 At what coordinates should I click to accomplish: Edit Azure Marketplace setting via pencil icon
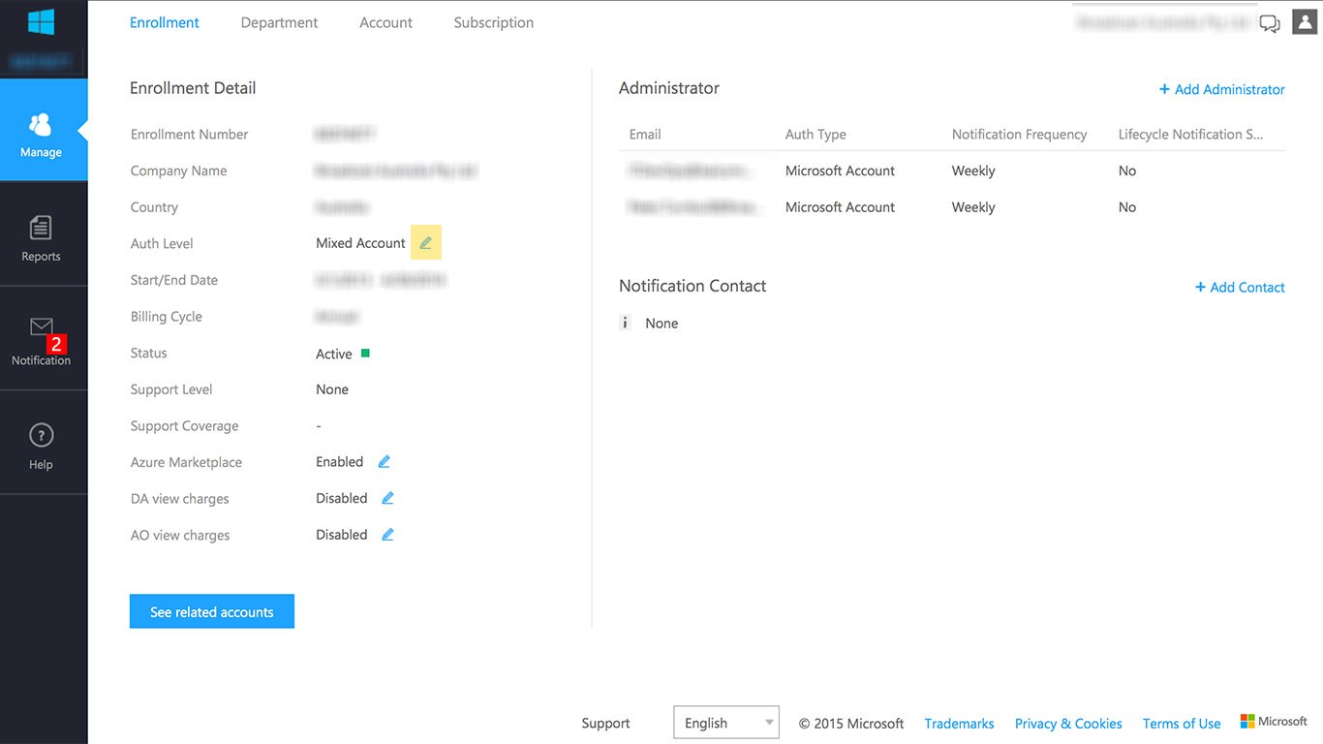point(384,461)
